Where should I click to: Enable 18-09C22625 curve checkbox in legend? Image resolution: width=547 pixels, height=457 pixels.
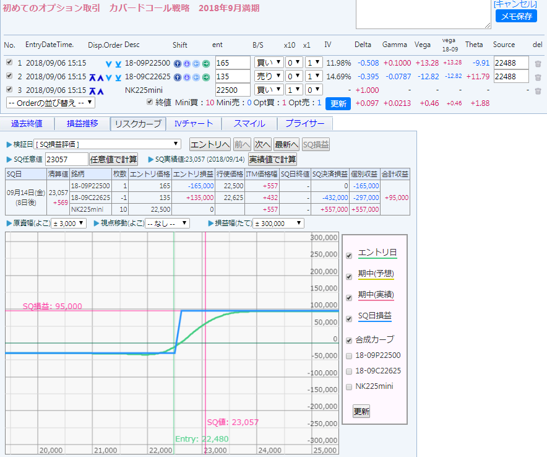click(349, 372)
